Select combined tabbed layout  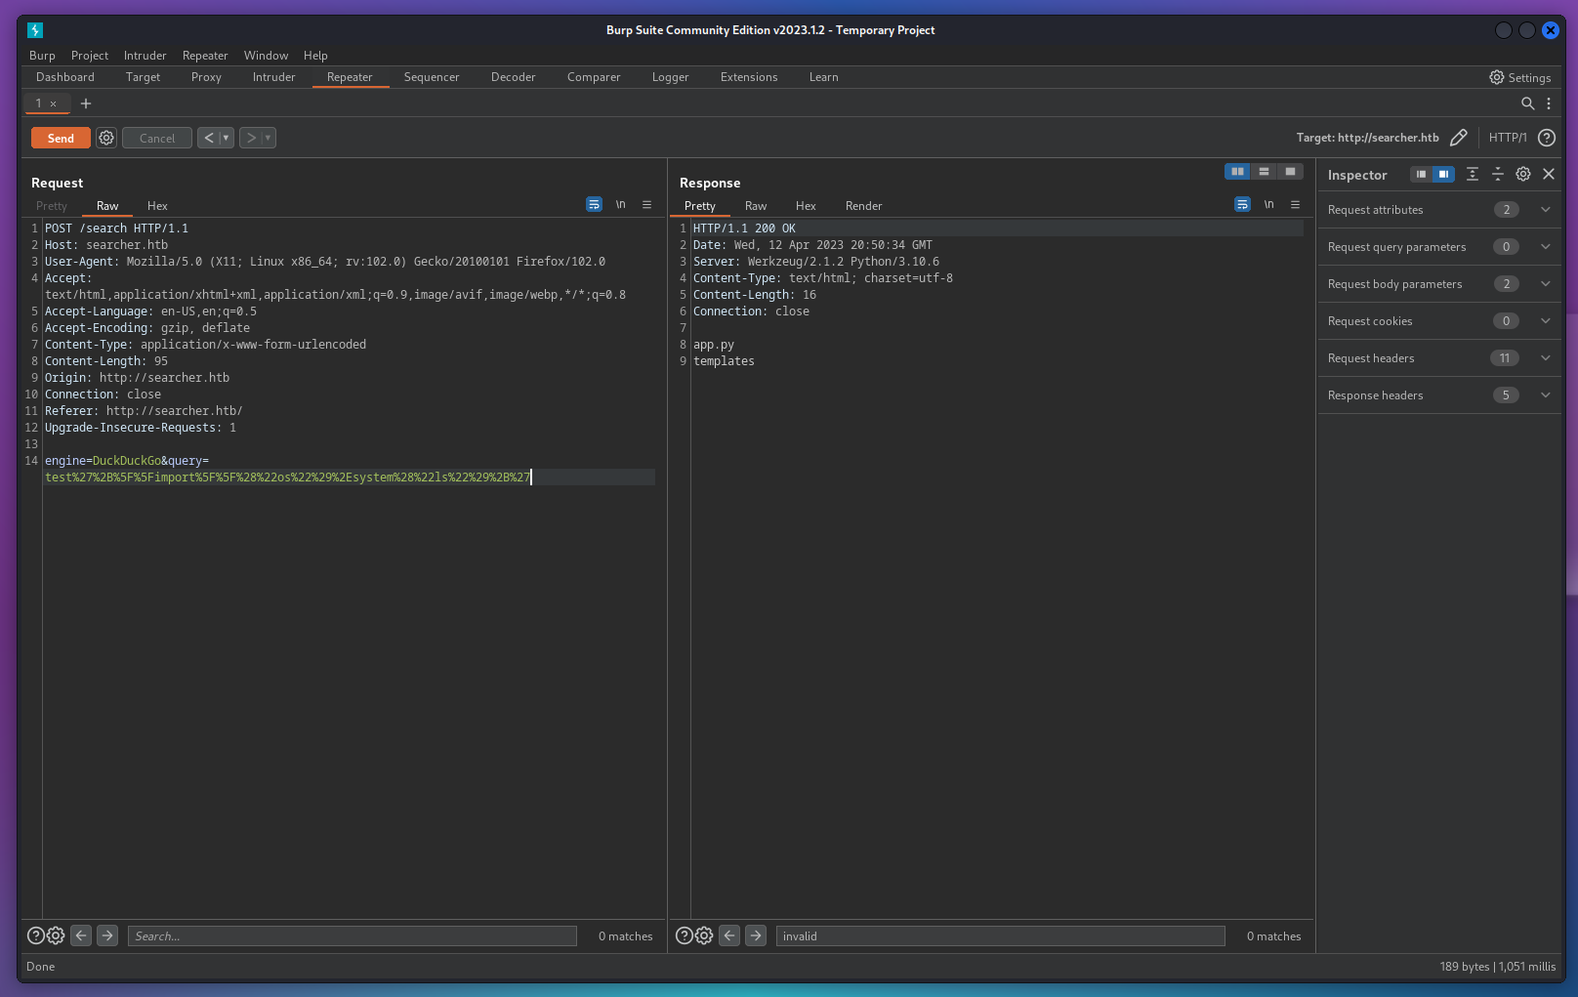click(1290, 172)
